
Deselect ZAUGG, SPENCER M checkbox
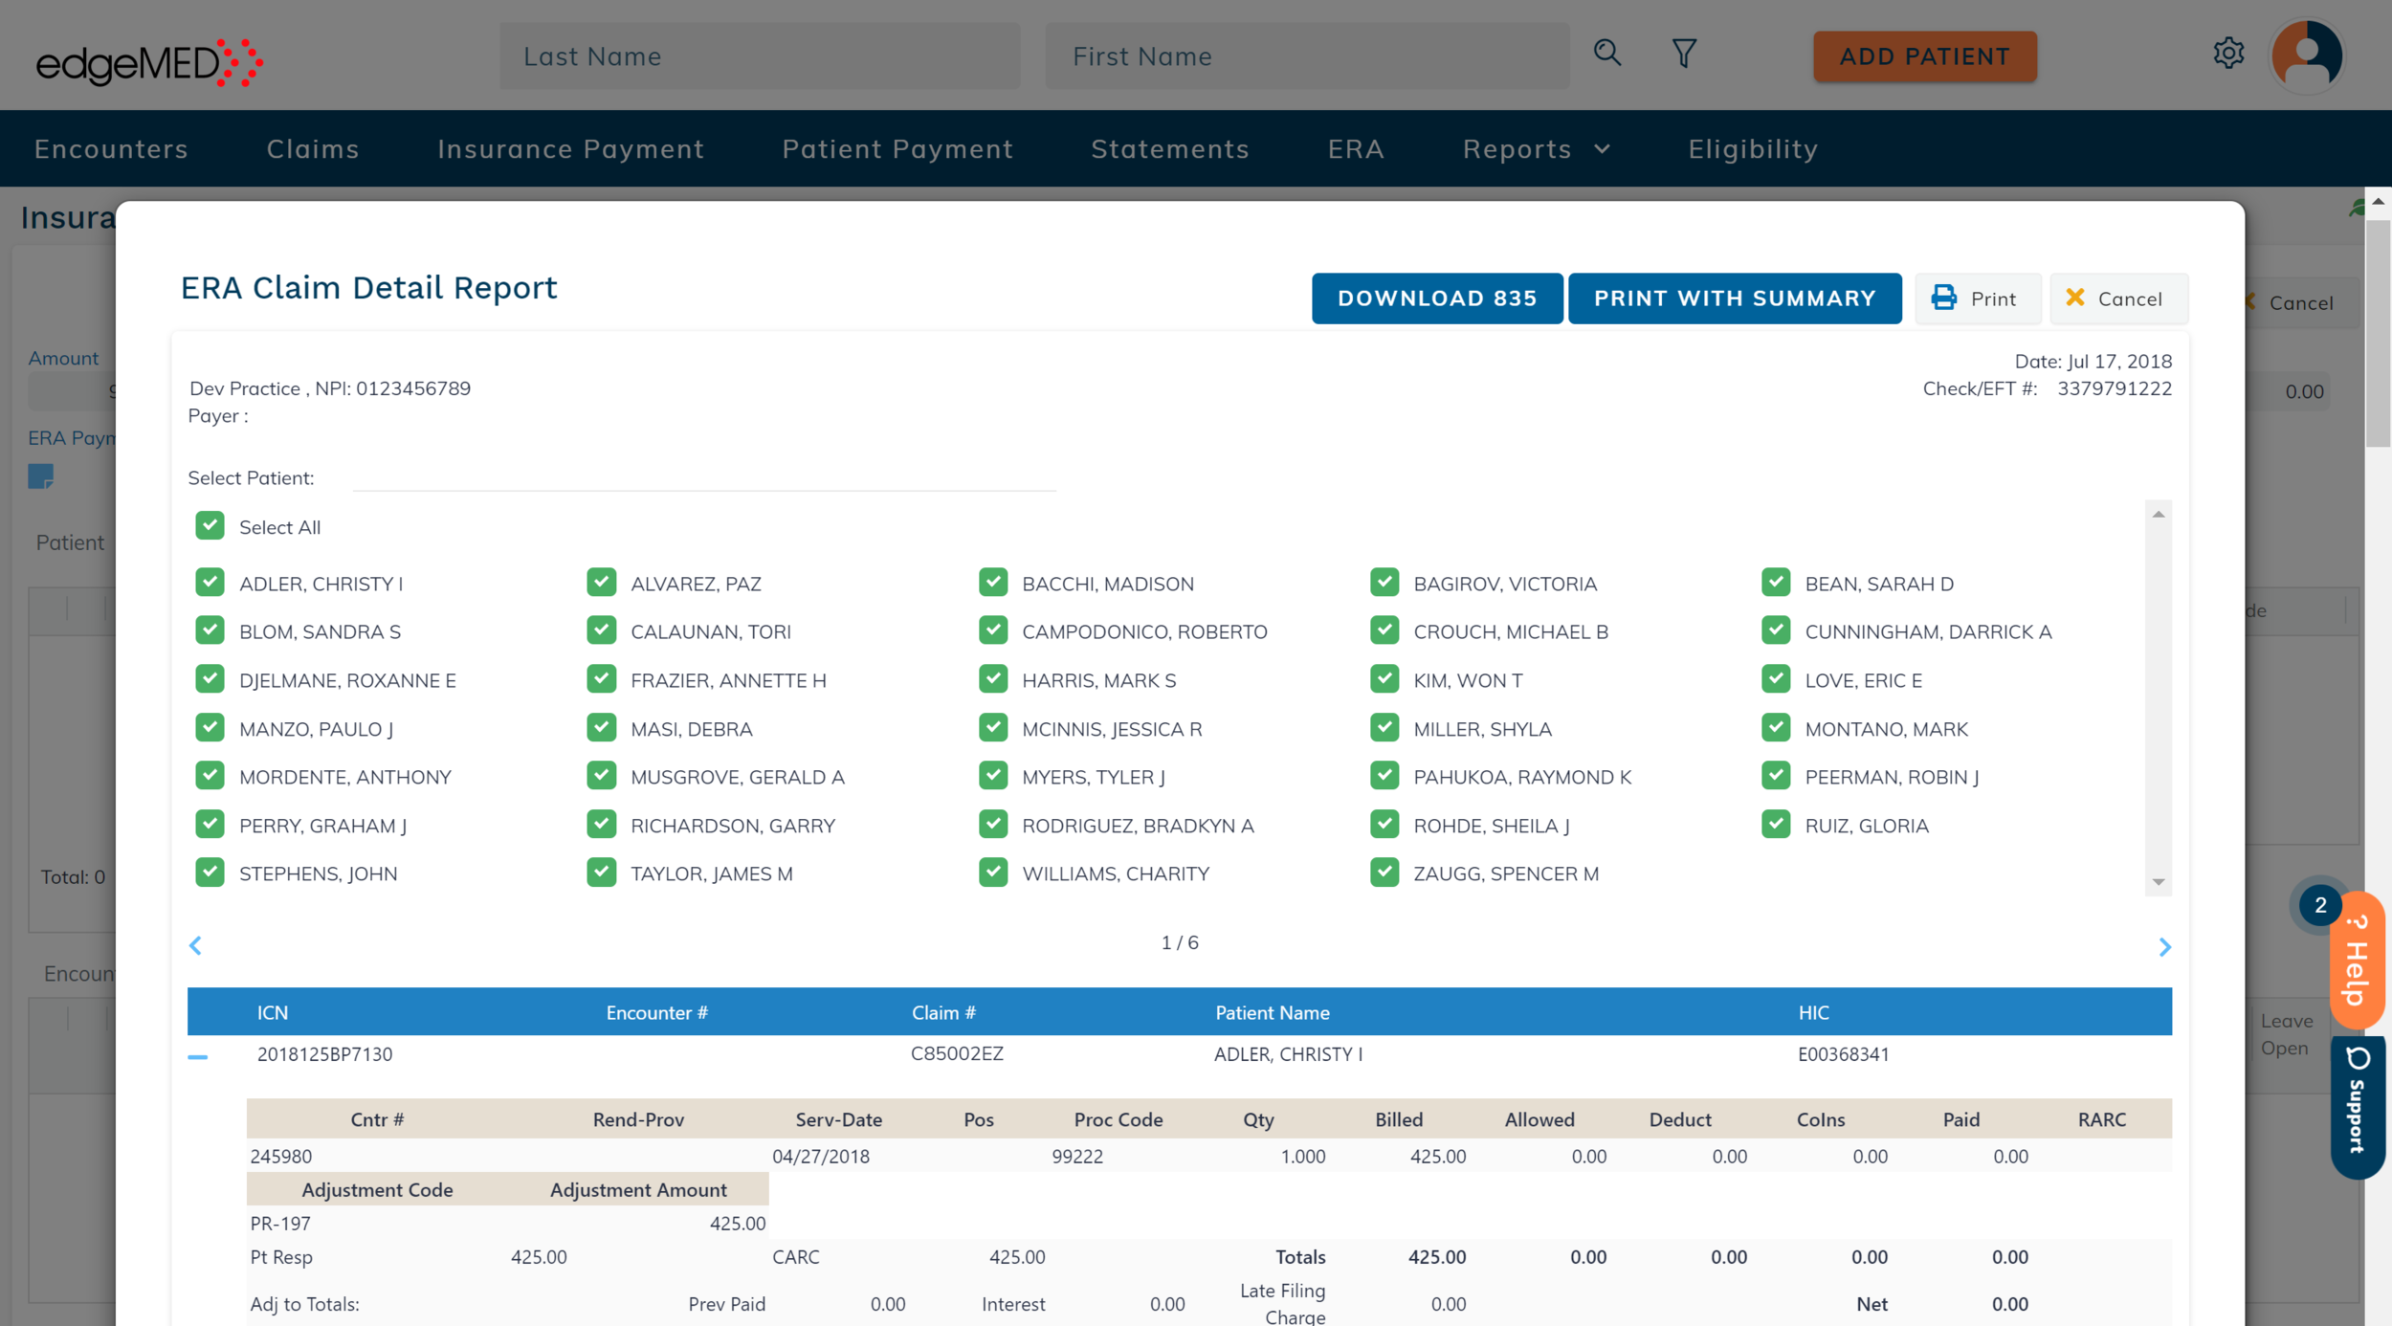tap(1384, 873)
